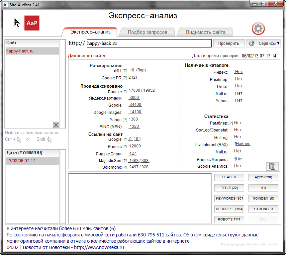Click the HEADER button
The width and height of the screenshot is (286, 255).
pyautogui.click(x=229, y=177)
